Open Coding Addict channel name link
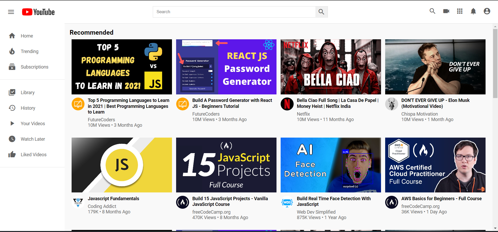498x232 pixels. coord(102,206)
